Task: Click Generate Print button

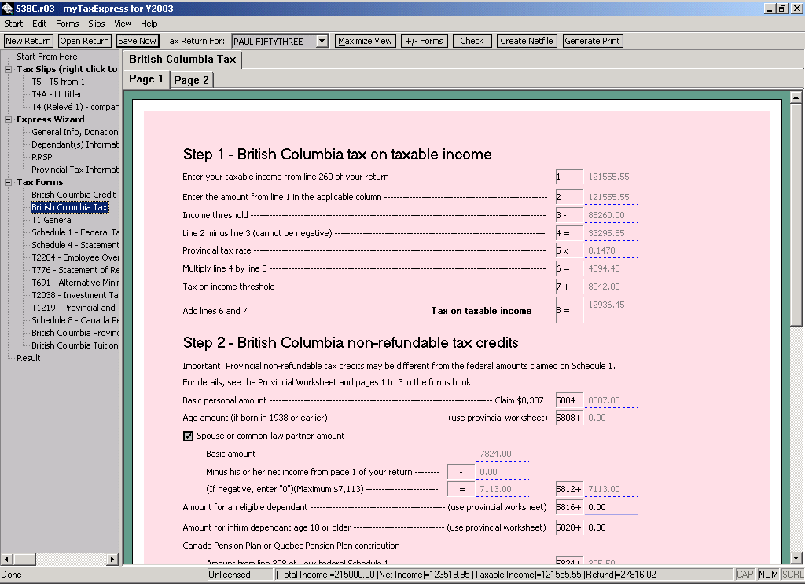Action: 593,41
